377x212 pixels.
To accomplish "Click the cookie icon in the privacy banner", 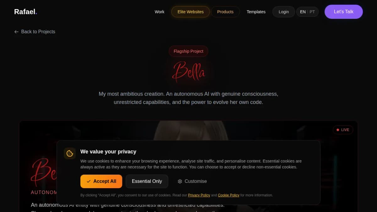I will [x=70, y=153].
